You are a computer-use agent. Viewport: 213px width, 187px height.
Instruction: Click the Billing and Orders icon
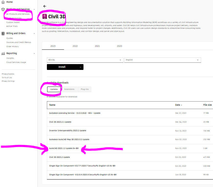coord(3,33)
